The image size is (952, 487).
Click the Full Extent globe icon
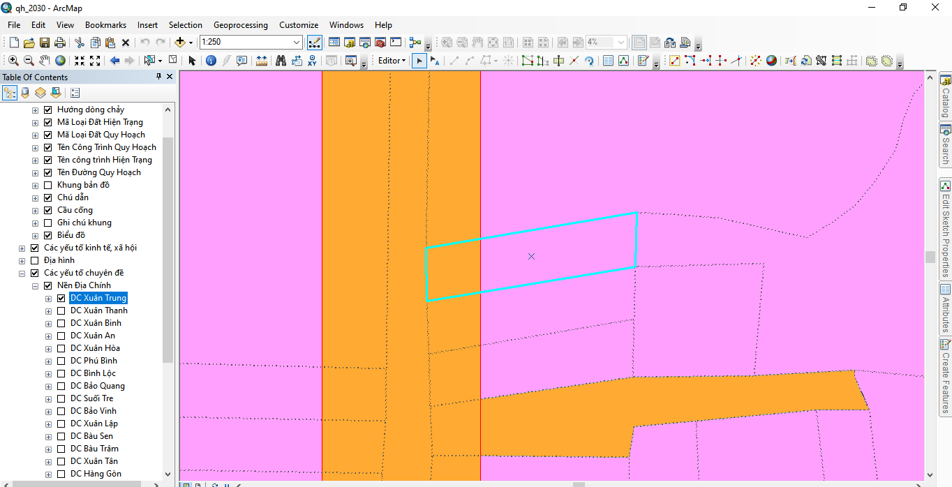[x=61, y=61]
